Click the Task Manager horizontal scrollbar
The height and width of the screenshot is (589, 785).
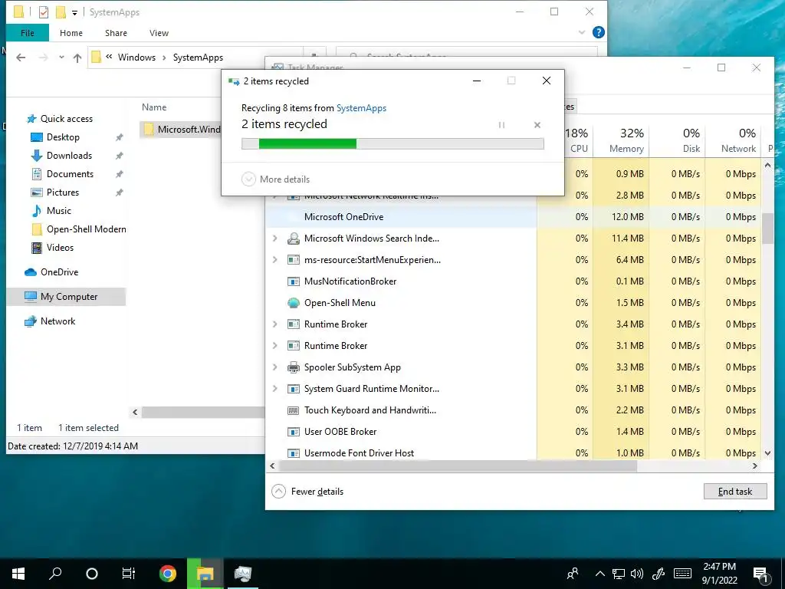458,466
